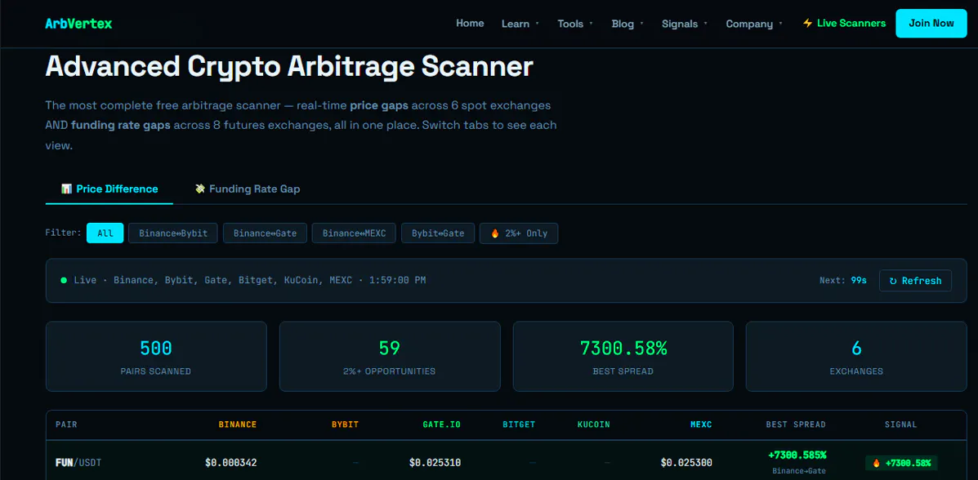Switch to the Price Difference tab
Viewport: 978px width, 480px height.
(109, 189)
